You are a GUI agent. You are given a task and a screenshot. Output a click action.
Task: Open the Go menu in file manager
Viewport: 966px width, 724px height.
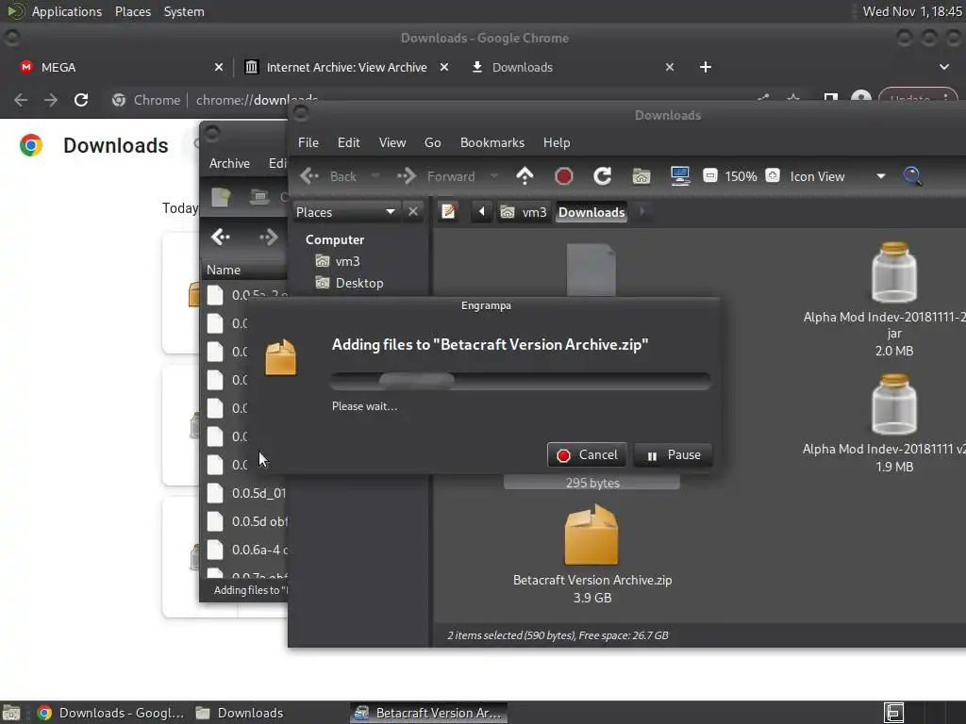tap(432, 142)
